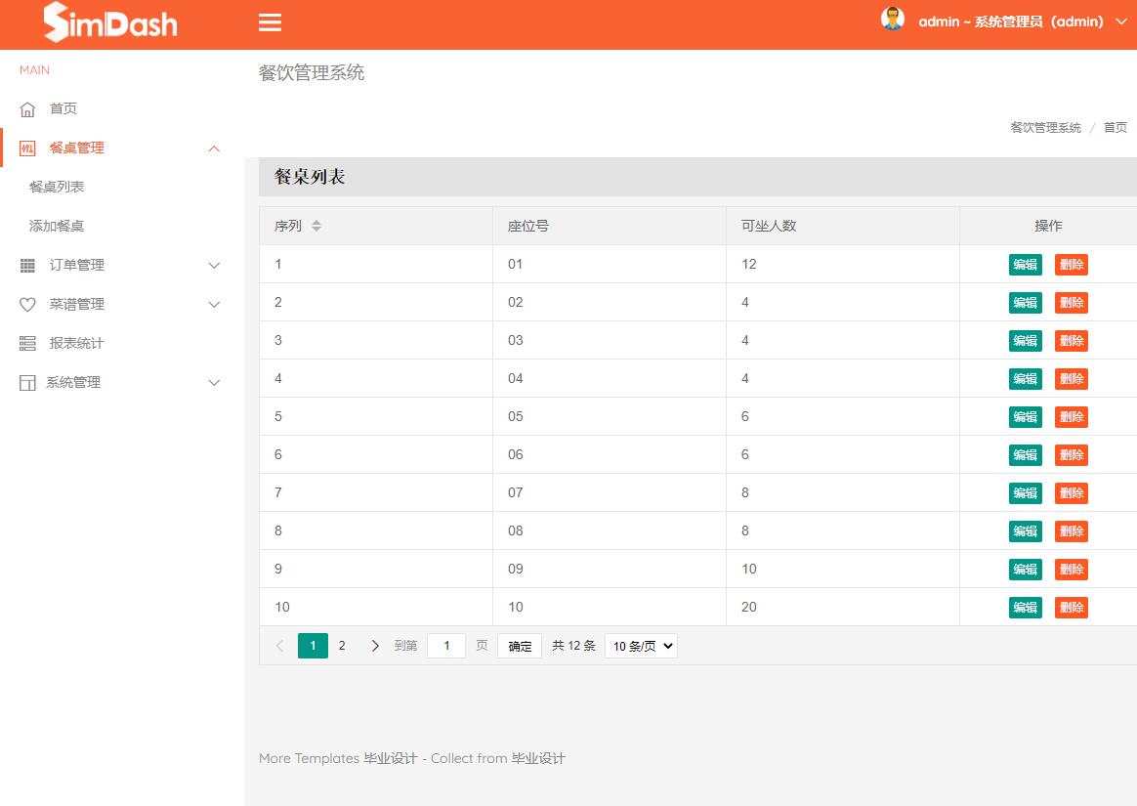Open the admin account dropdown arrow
Image resolution: width=1137 pixels, height=806 pixels.
coord(1121,21)
